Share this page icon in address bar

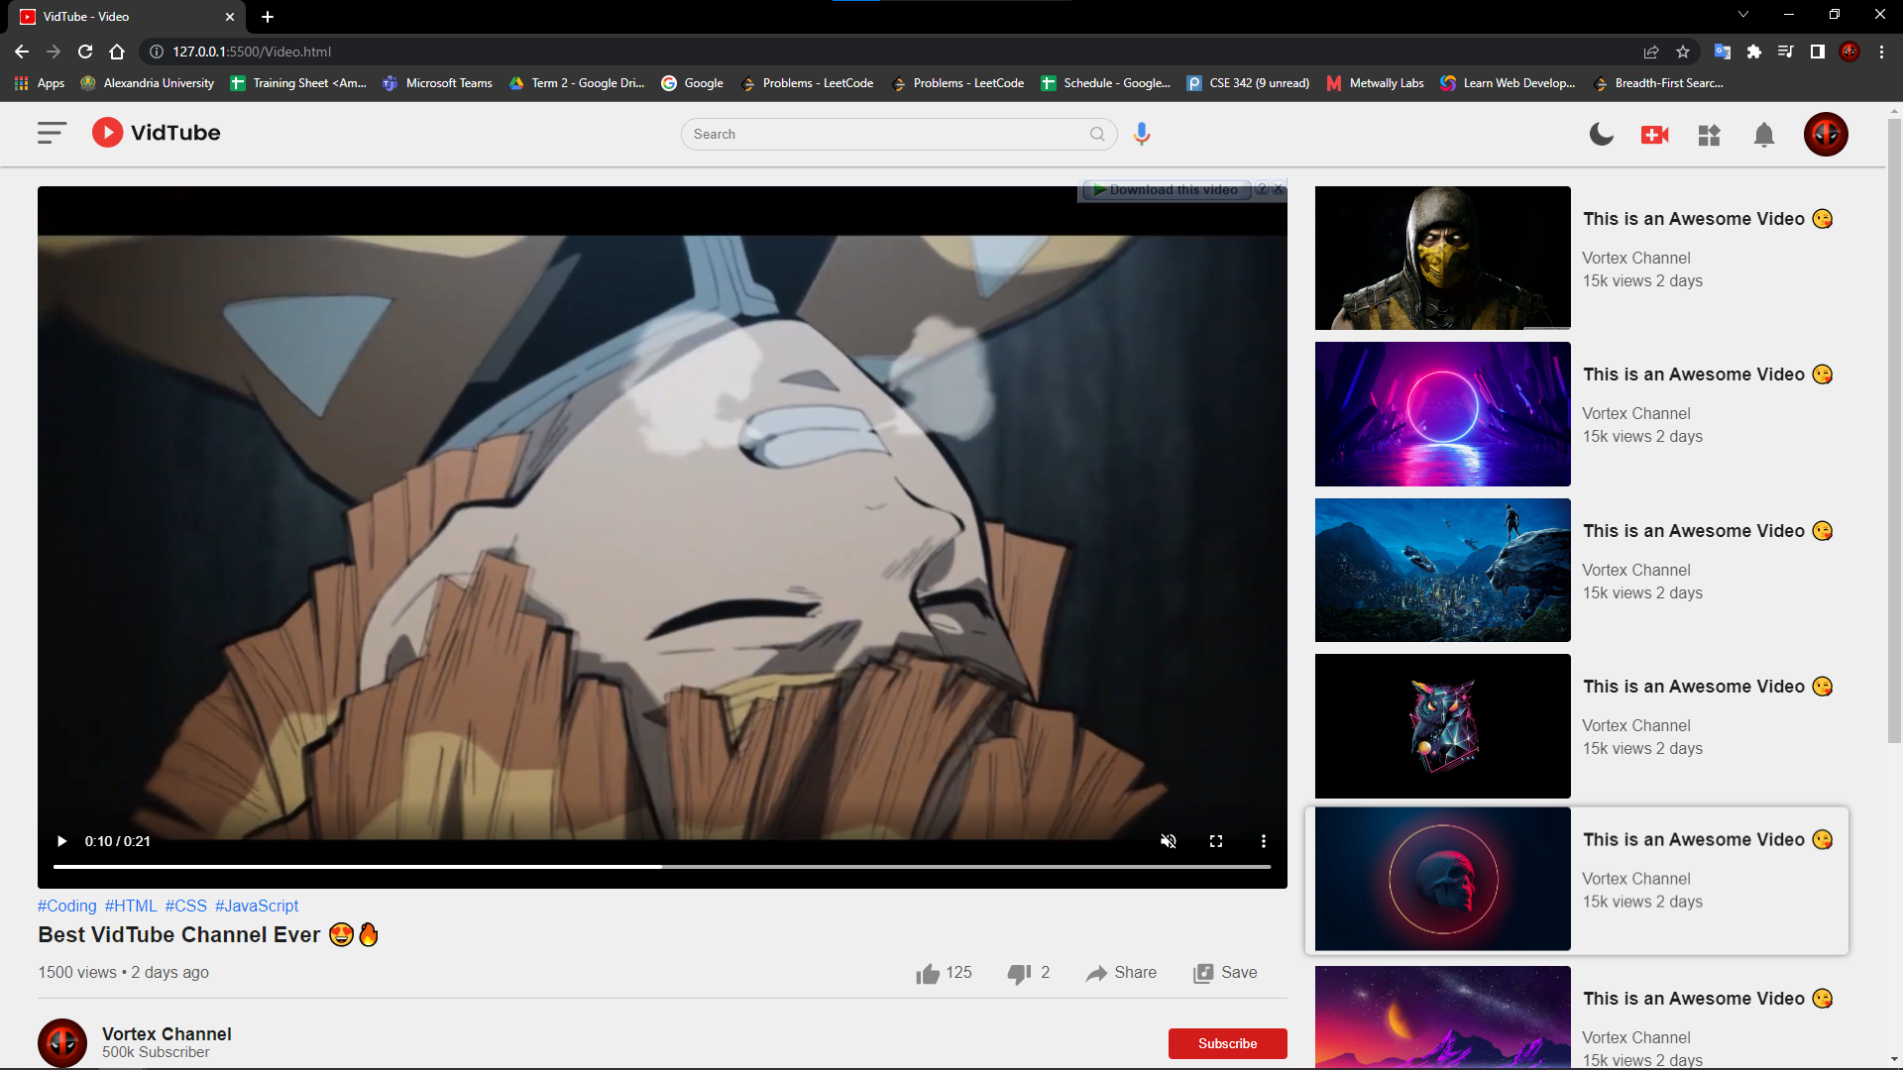click(x=1651, y=52)
